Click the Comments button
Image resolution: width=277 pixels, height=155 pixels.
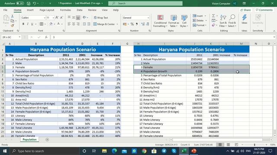[x=264, y=10]
